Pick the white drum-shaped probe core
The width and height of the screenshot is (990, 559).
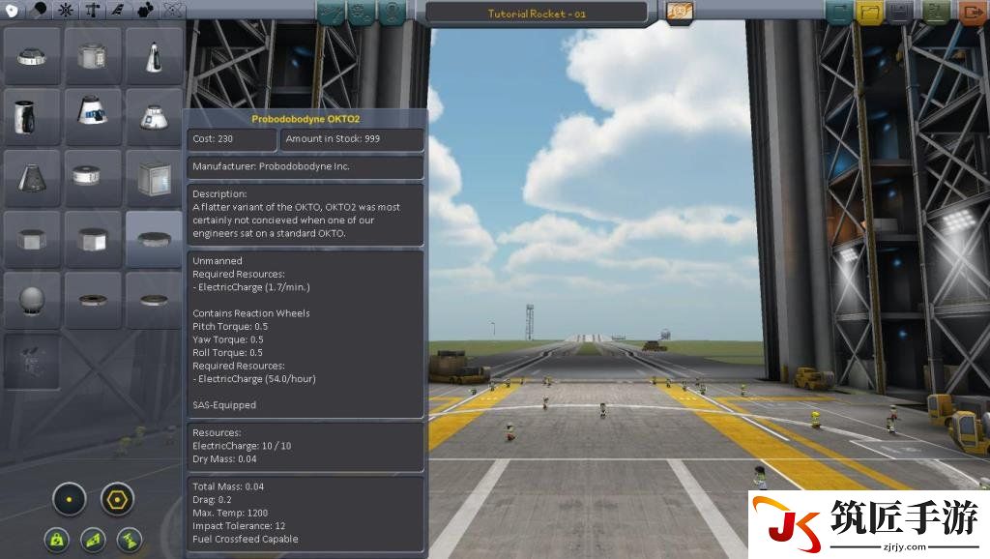[x=93, y=178]
